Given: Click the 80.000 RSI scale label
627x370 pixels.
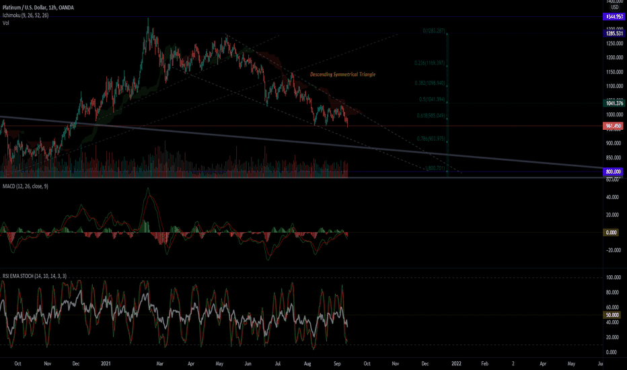Looking at the screenshot, I should 614,293.
